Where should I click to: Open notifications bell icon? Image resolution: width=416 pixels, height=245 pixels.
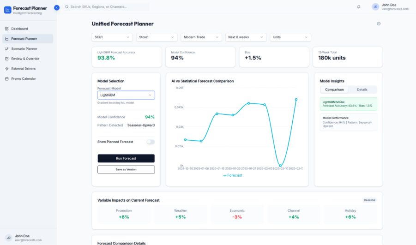(x=359, y=7)
